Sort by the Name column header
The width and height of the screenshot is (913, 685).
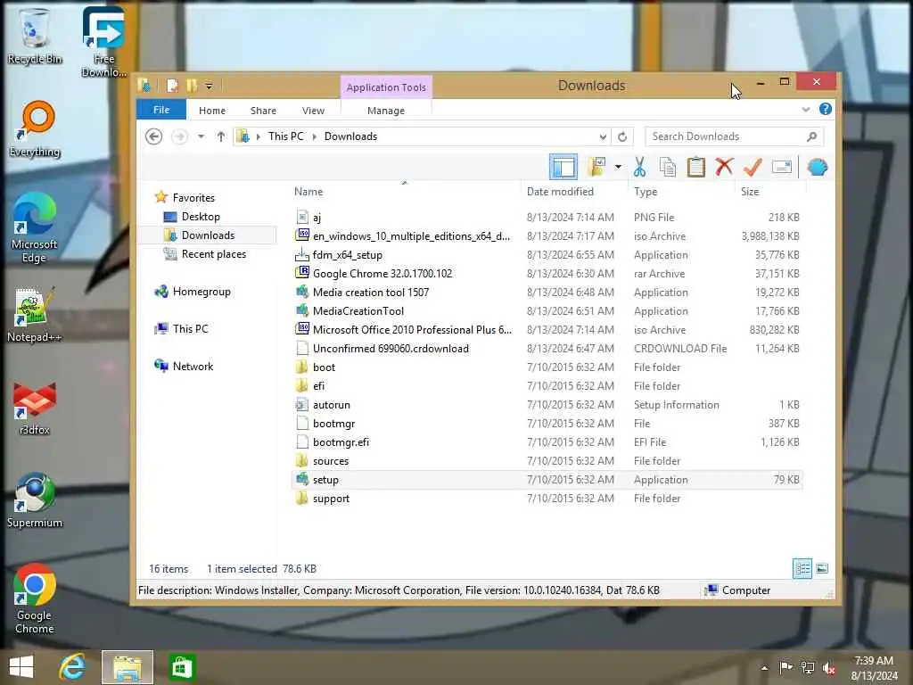308,192
